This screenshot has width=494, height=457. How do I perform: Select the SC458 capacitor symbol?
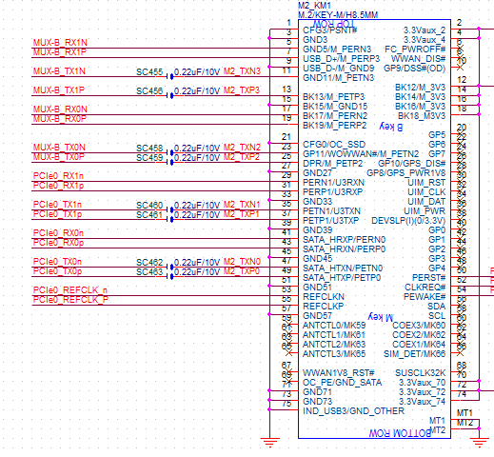point(169,152)
